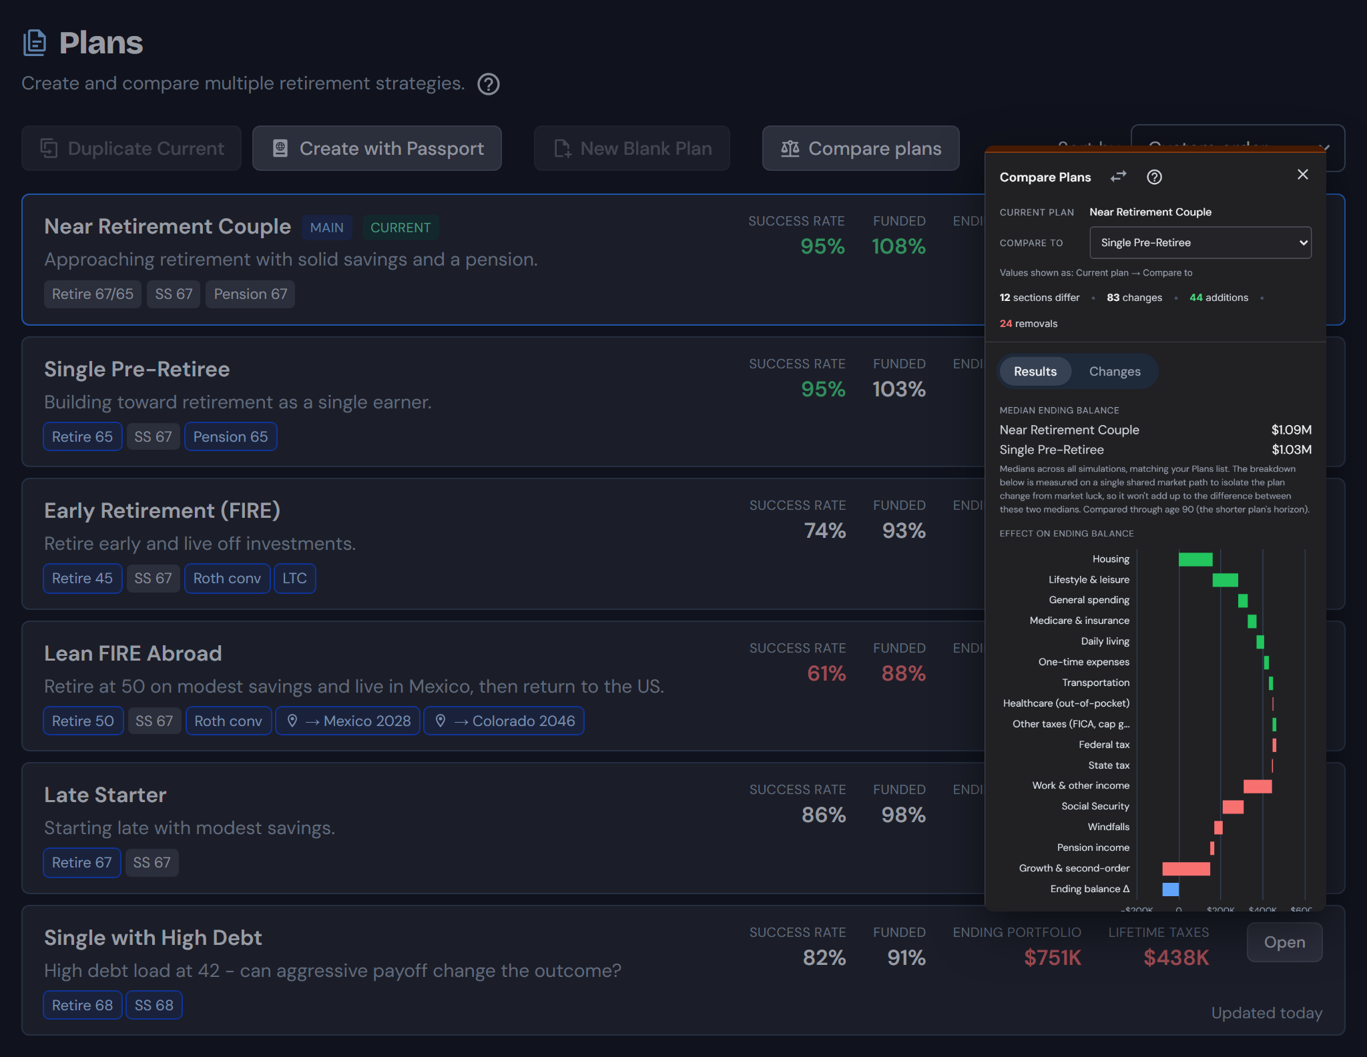Click the Compare plans button
Image resolution: width=1367 pixels, height=1057 pixels.
point(861,148)
